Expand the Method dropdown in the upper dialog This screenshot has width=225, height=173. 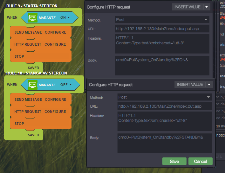[162, 20]
